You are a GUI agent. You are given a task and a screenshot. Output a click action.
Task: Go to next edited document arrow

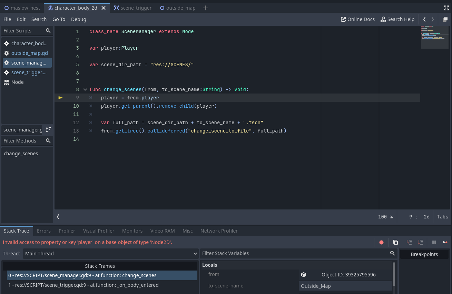(433, 19)
